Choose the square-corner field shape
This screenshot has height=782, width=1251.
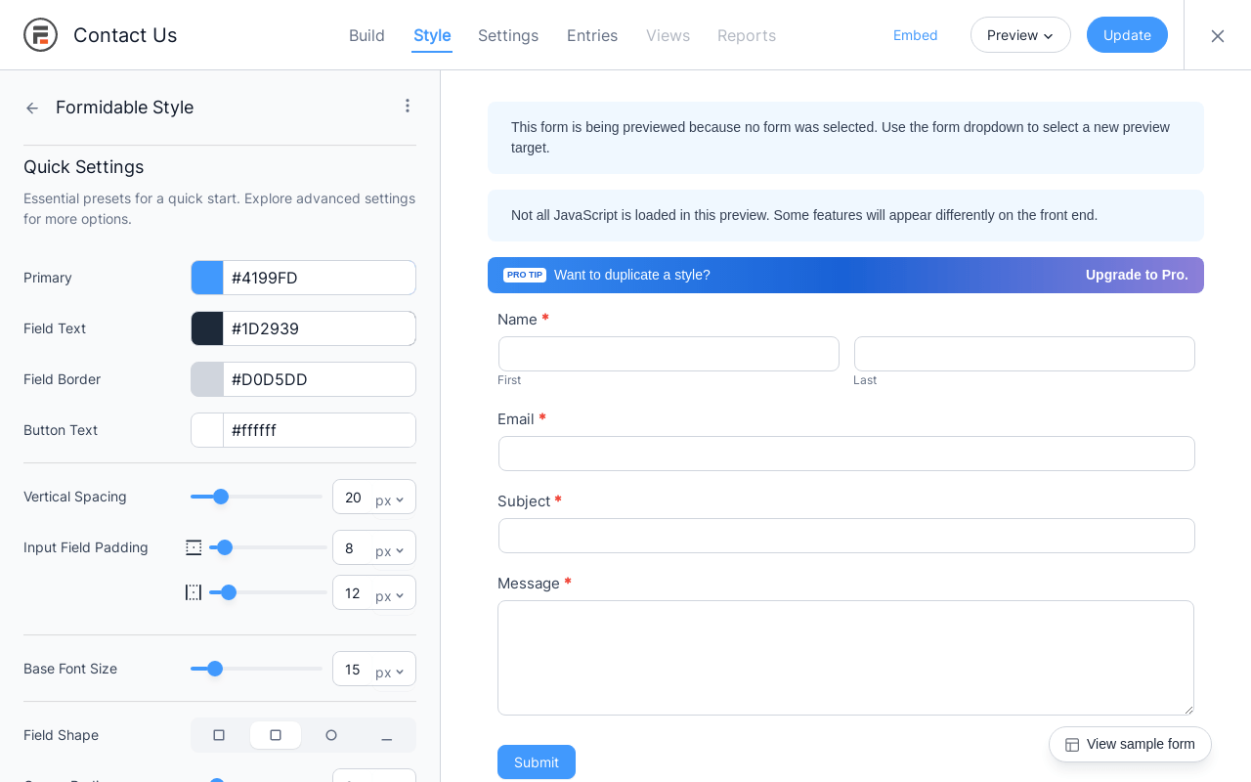pyautogui.click(x=219, y=735)
